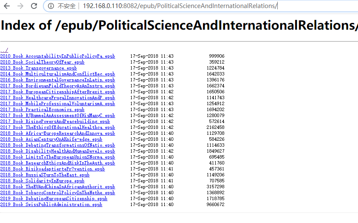Open 2018_Book_AsianCenturyOnAKnife-edge.epub
The width and height of the screenshot is (358, 223).
click(x=51, y=139)
